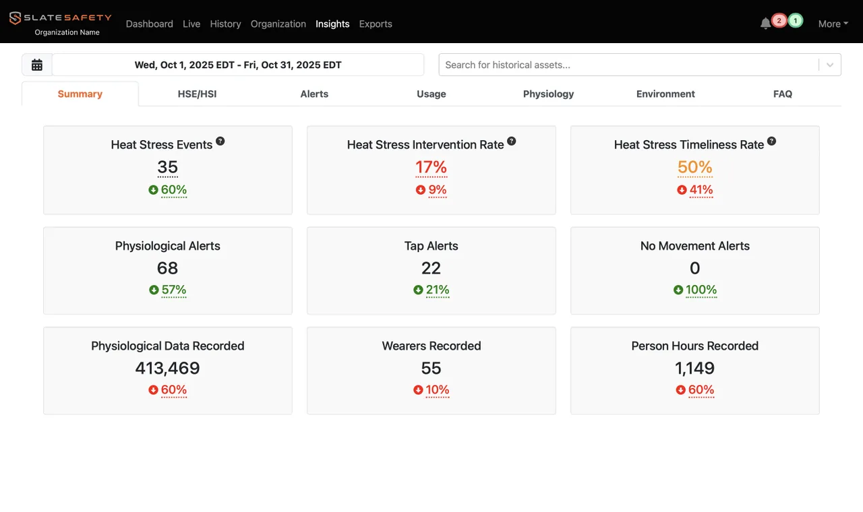
Task: Click the green arrow beside 57% Physiological Alerts
Action: click(154, 290)
